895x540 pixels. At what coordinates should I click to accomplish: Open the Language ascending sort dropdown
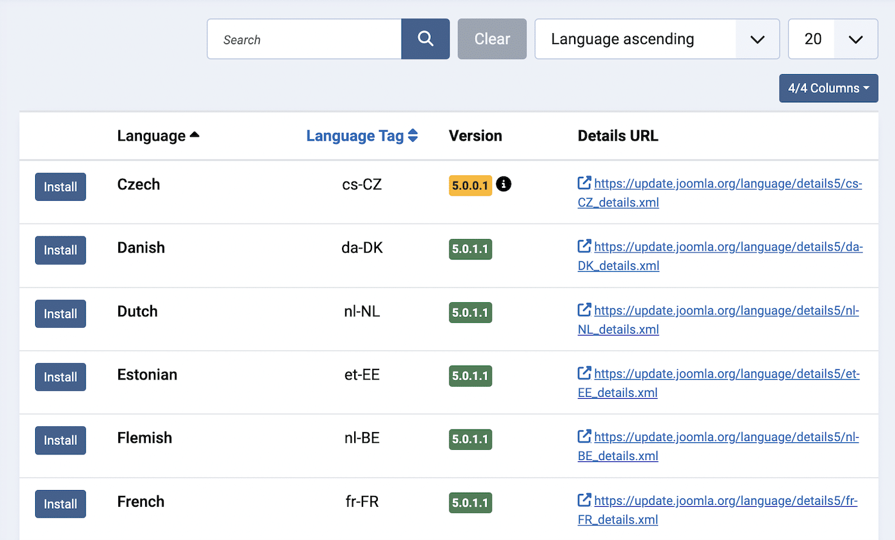pos(657,39)
